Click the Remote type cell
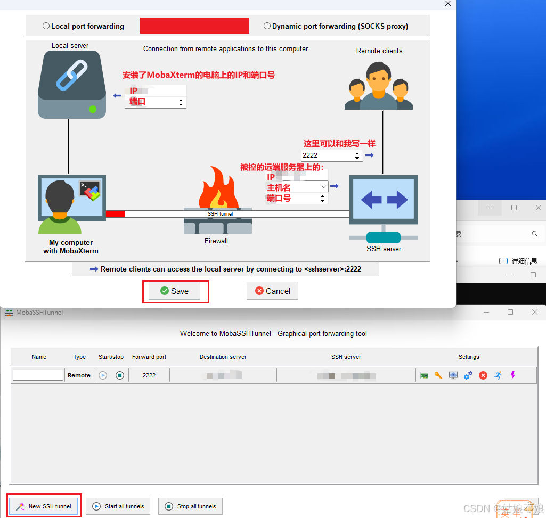The height and width of the screenshot is (518, 546). (79, 375)
